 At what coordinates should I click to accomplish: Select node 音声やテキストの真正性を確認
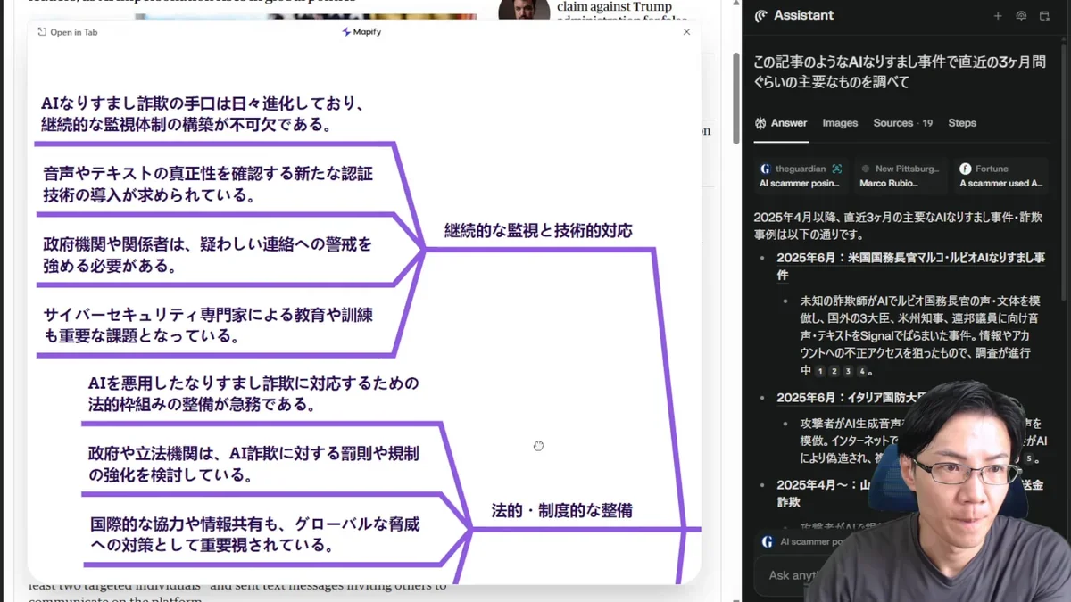[208, 184]
